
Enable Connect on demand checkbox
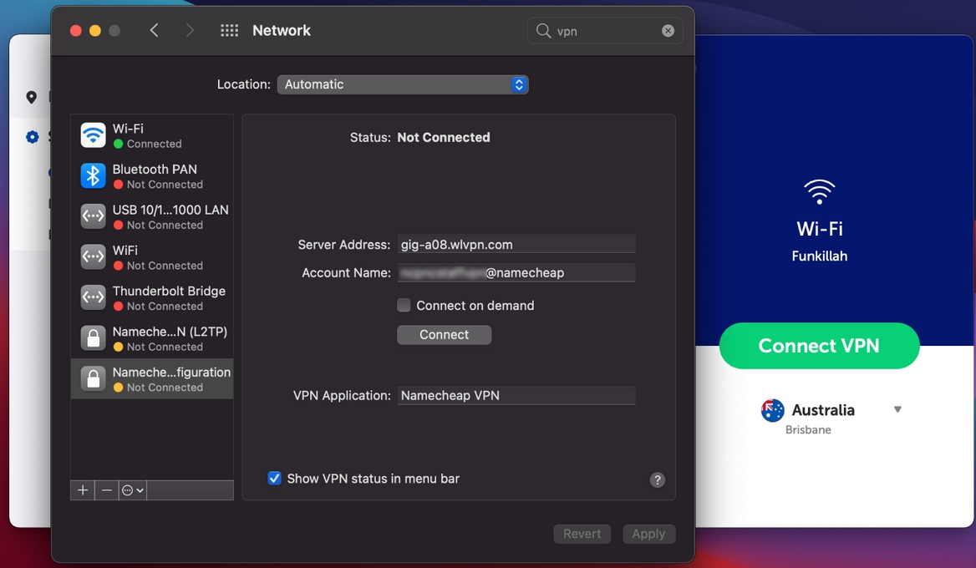click(x=404, y=306)
